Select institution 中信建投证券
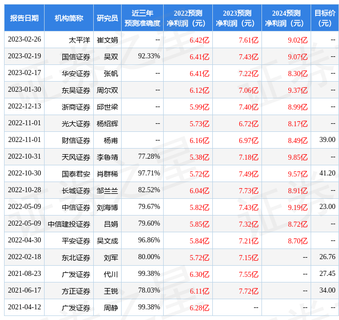This screenshot has width=339, height=320. click(x=69, y=224)
